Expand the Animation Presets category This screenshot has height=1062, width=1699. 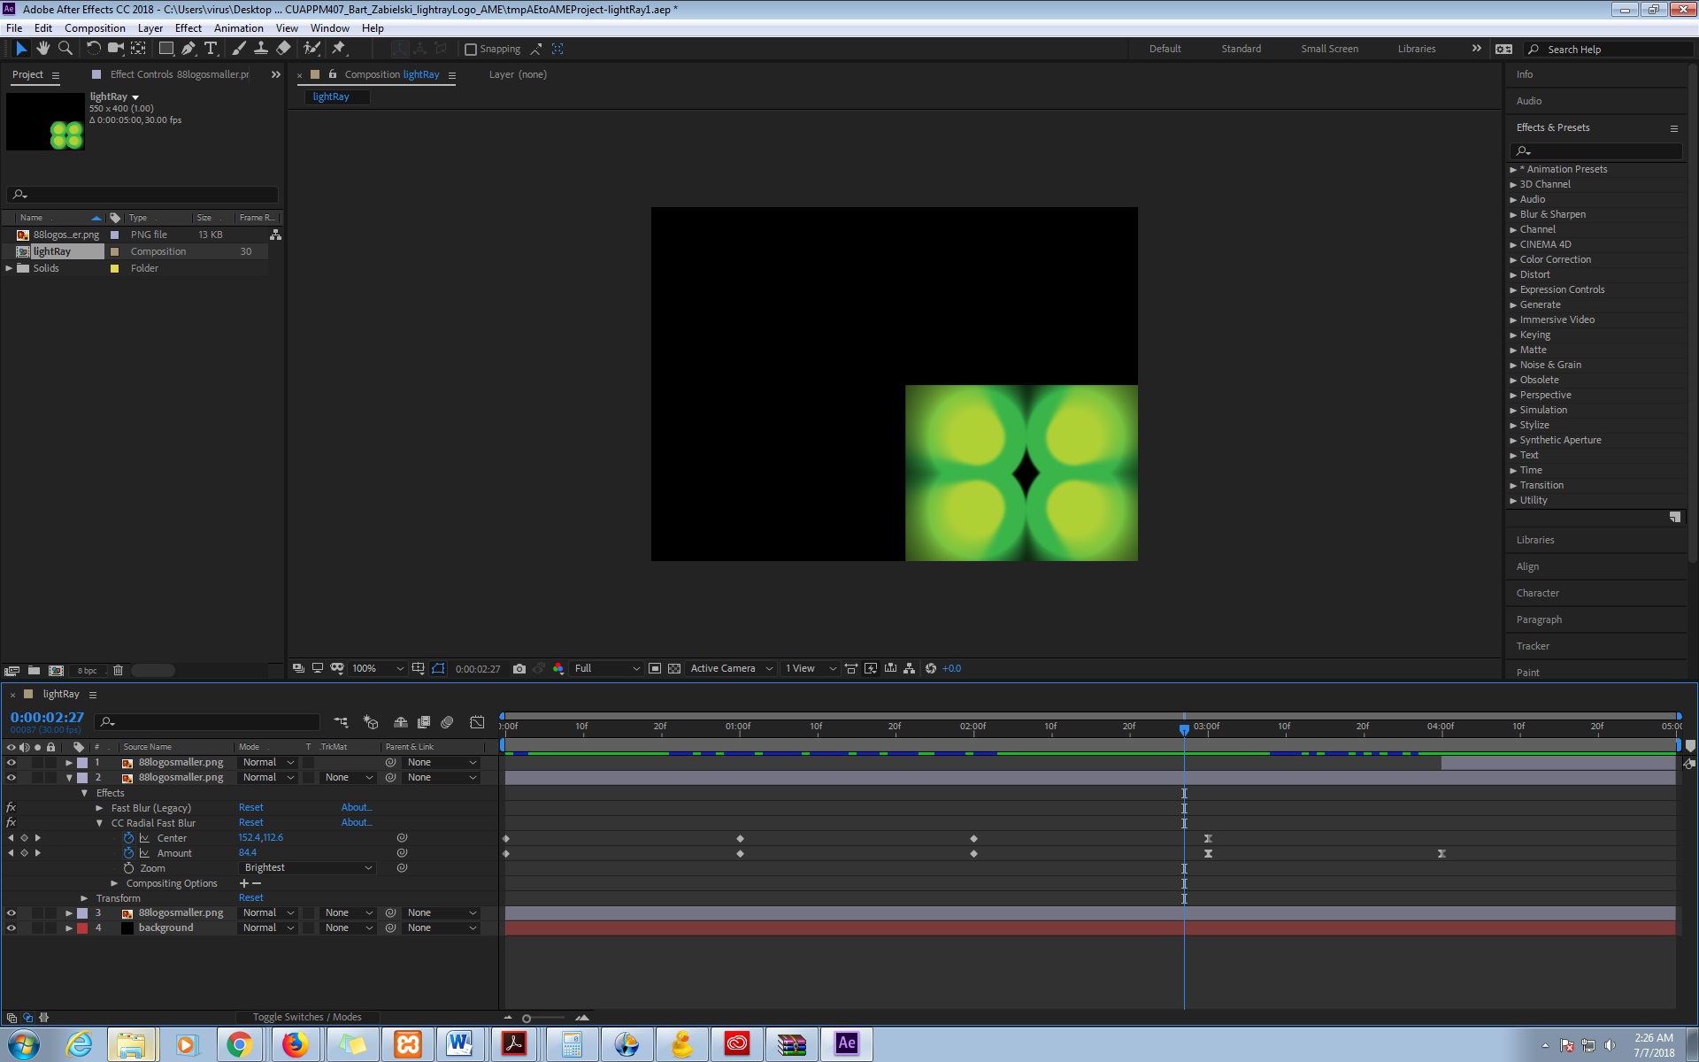(x=1513, y=169)
